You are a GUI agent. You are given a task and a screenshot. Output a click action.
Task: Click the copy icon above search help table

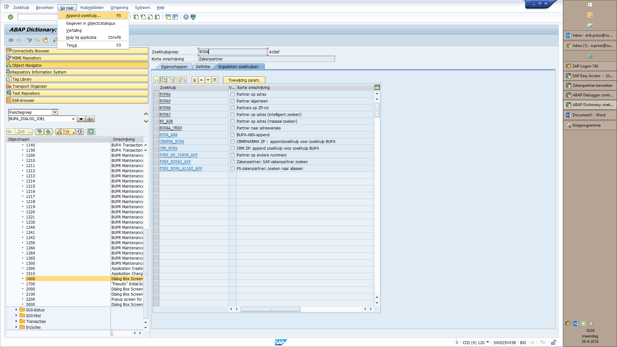163,80
